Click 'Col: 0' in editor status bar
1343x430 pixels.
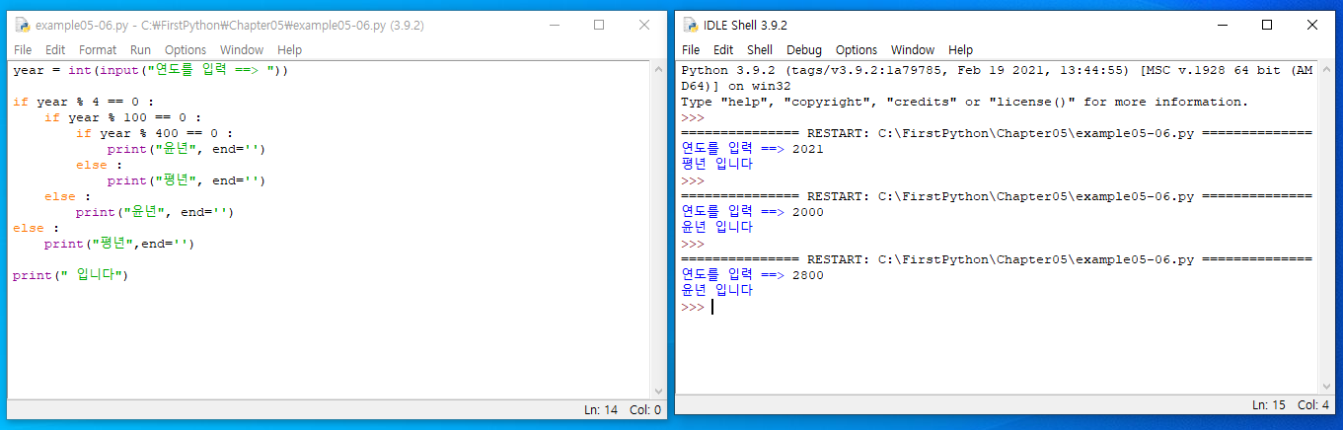645,410
